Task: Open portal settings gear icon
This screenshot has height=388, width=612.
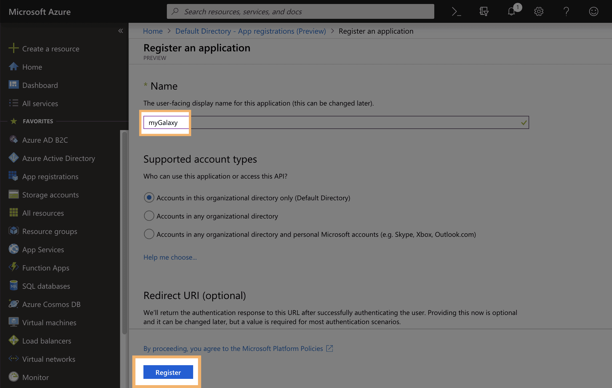Action: (x=539, y=12)
